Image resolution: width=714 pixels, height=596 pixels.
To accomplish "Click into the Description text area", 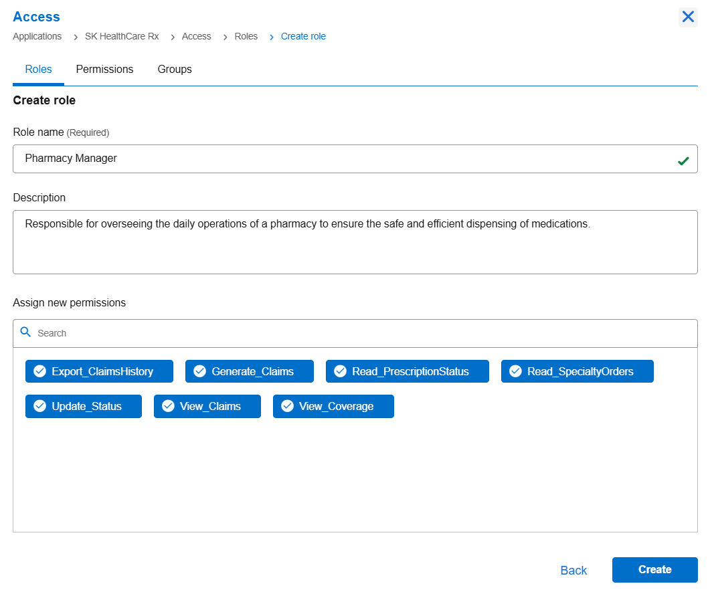I will pos(355,242).
